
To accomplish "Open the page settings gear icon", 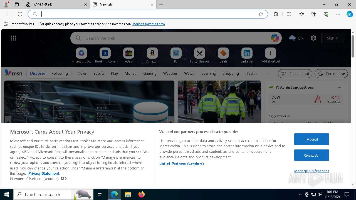I will pos(313,38).
